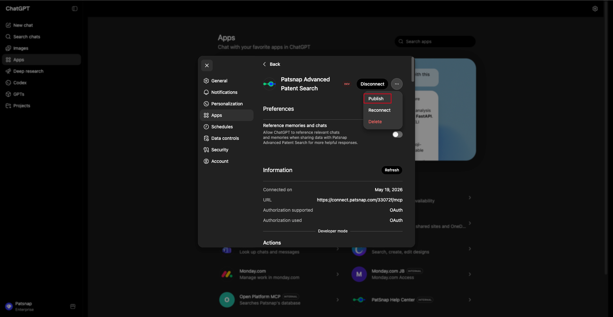Open the Open Platform MCP app entry
This screenshot has height=317, width=613.
pyautogui.click(x=280, y=300)
